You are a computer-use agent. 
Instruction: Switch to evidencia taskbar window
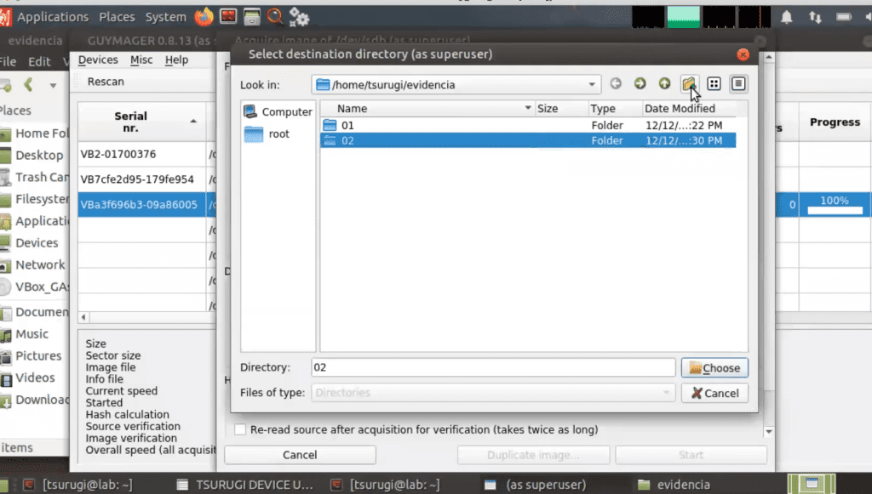[674, 485]
